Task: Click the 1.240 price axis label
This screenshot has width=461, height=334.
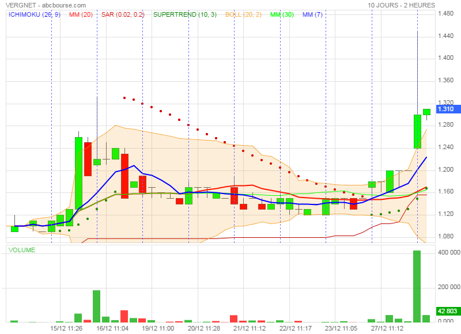Action: tap(445, 147)
